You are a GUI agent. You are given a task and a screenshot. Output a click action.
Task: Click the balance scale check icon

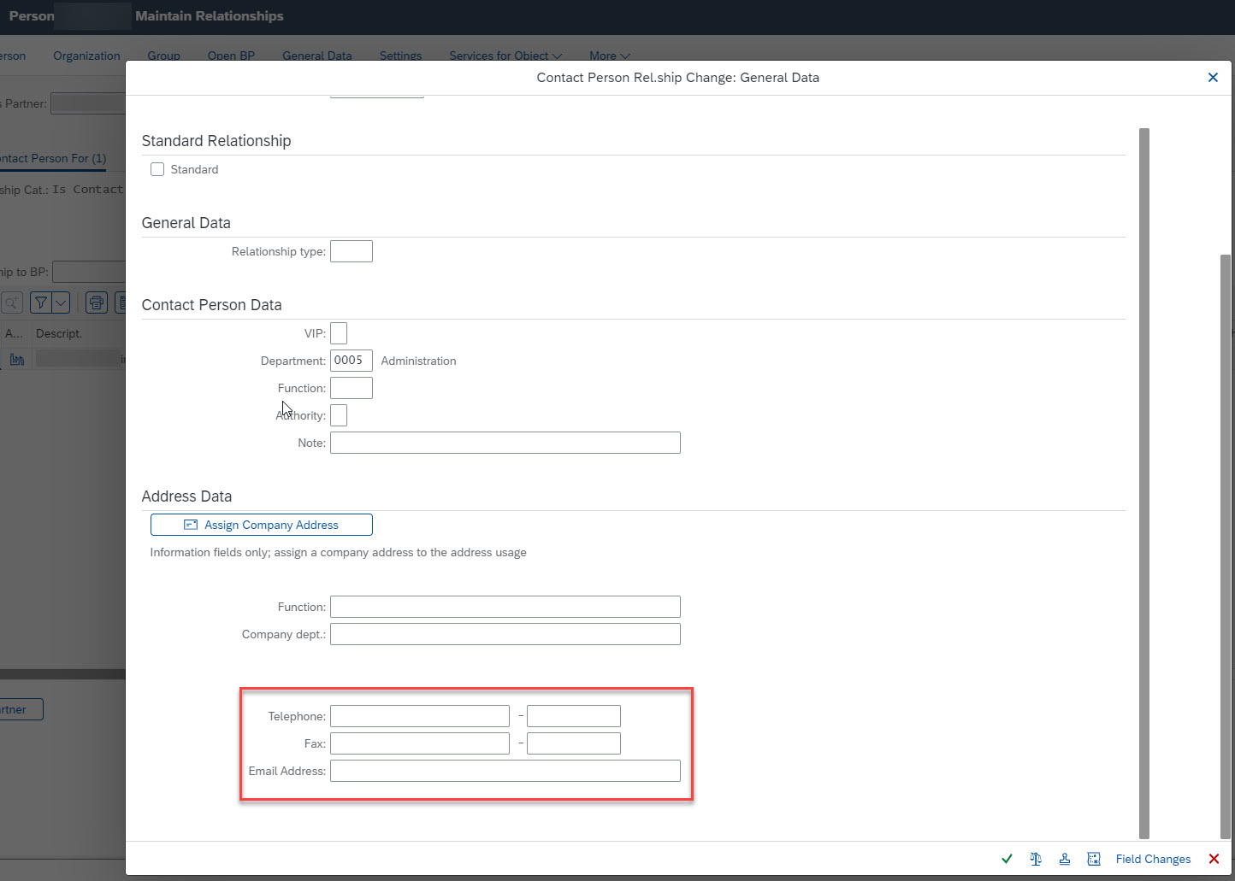(1036, 859)
